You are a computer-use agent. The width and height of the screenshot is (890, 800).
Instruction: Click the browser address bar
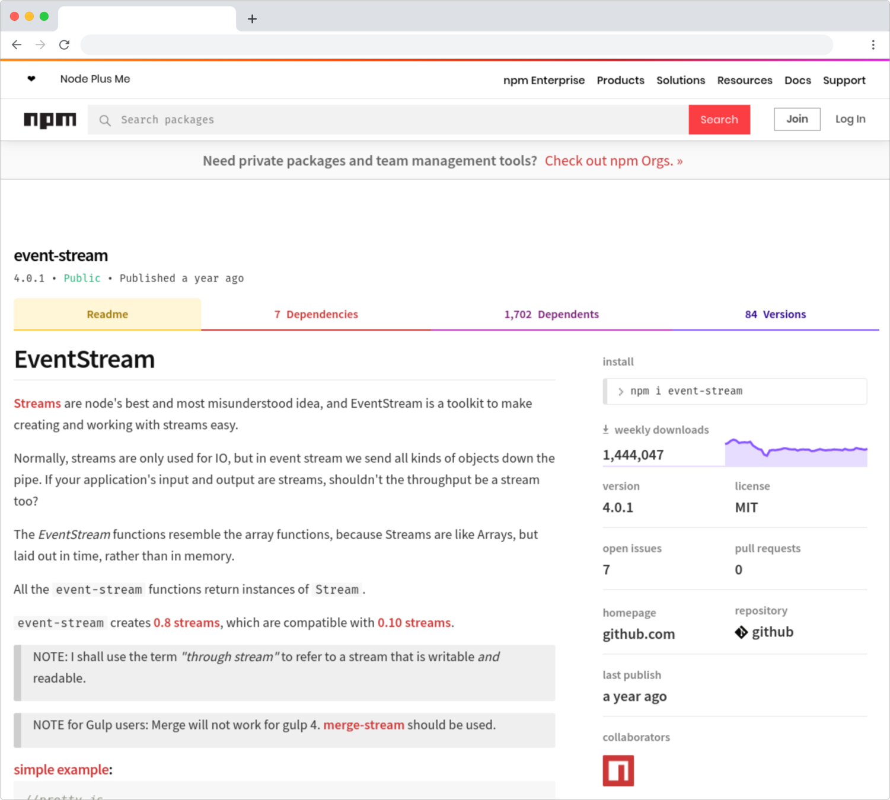pyautogui.click(x=457, y=44)
